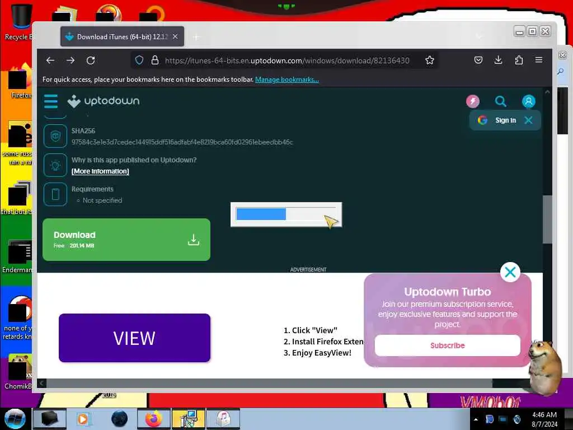Show hidden system tray icons

(476, 419)
